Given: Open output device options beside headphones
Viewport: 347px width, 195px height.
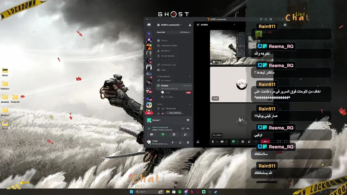Looking at the screenshot, I should [184, 142].
